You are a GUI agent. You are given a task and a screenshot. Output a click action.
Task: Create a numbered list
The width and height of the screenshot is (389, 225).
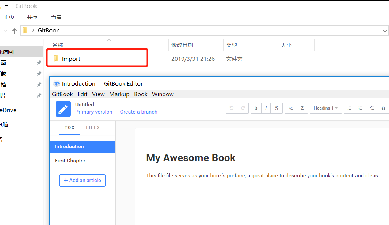pos(360,108)
